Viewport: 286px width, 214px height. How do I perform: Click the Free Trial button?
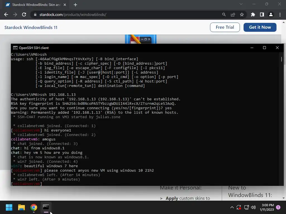225,27
